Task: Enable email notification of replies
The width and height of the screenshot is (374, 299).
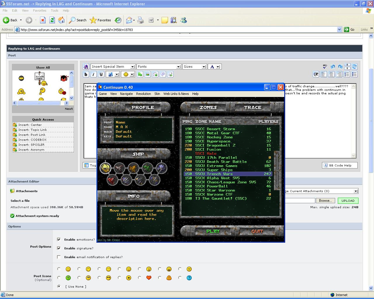Action: pos(59,257)
